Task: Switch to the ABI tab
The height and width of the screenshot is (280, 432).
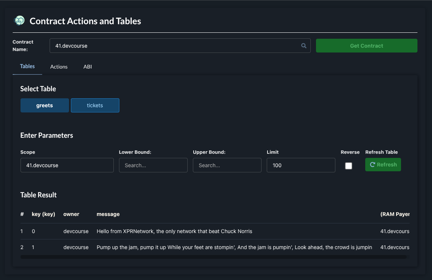Action: click(88, 67)
